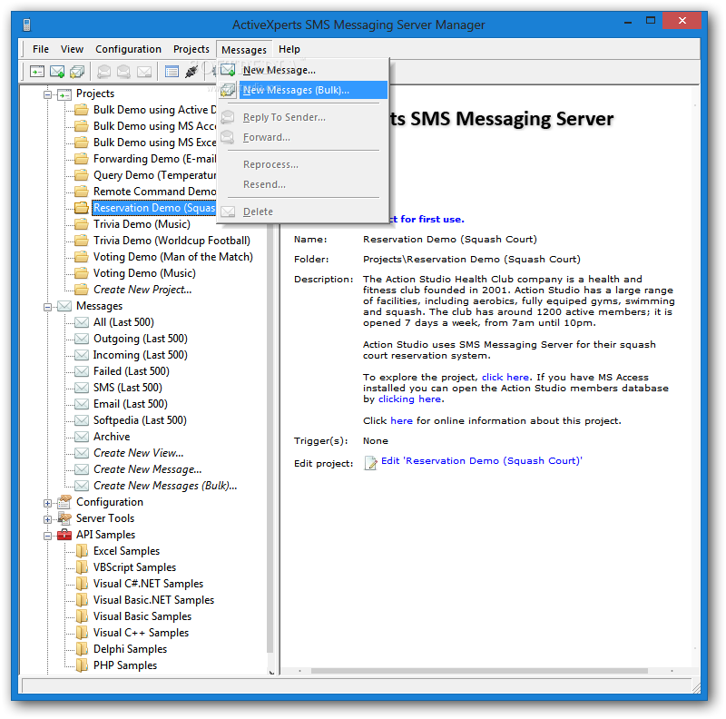The width and height of the screenshot is (726, 719).
Task: Click the new message toolbar envelope icon
Action: (57, 72)
